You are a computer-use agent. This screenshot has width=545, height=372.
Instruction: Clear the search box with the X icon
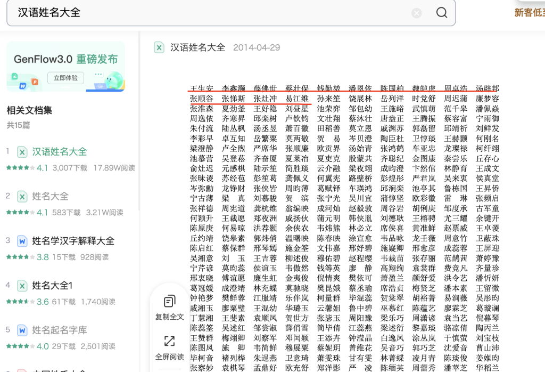click(x=417, y=13)
